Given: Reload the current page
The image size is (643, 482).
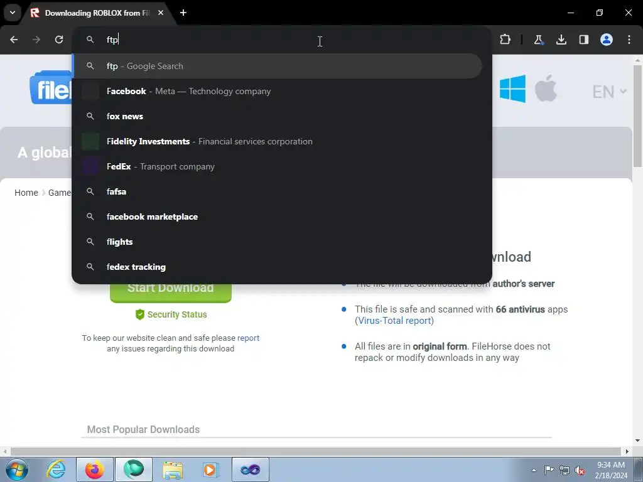Looking at the screenshot, I should pos(59,40).
